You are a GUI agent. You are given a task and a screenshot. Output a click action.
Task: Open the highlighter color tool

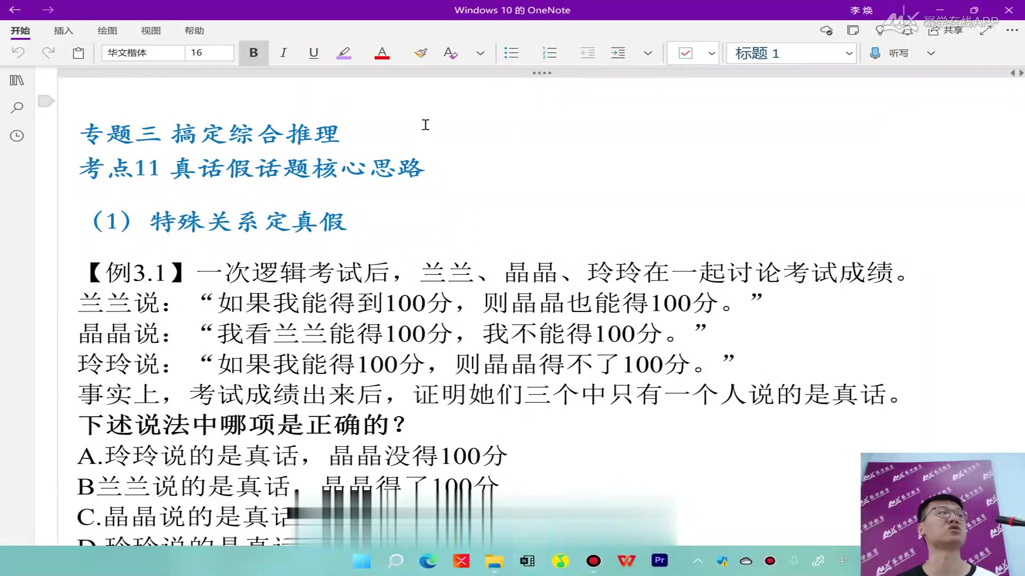pyautogui.click(x=344, y=52)
